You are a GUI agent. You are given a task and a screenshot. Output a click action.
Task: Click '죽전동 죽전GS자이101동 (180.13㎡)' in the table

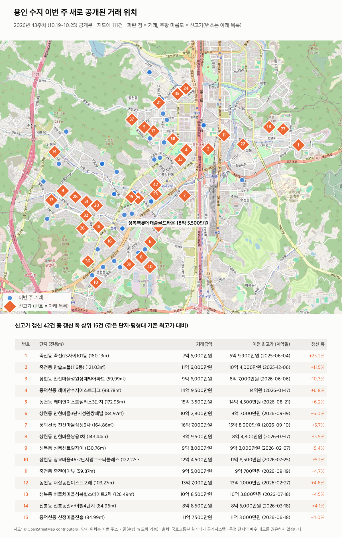coord(74,356)
